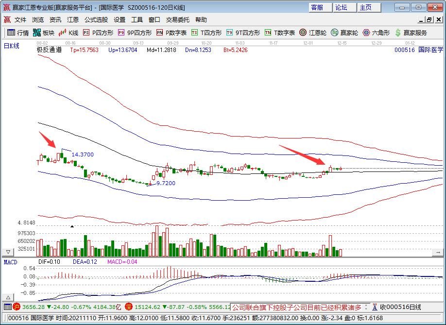Click the 主页 homepage button

click(x=365, y=7)
